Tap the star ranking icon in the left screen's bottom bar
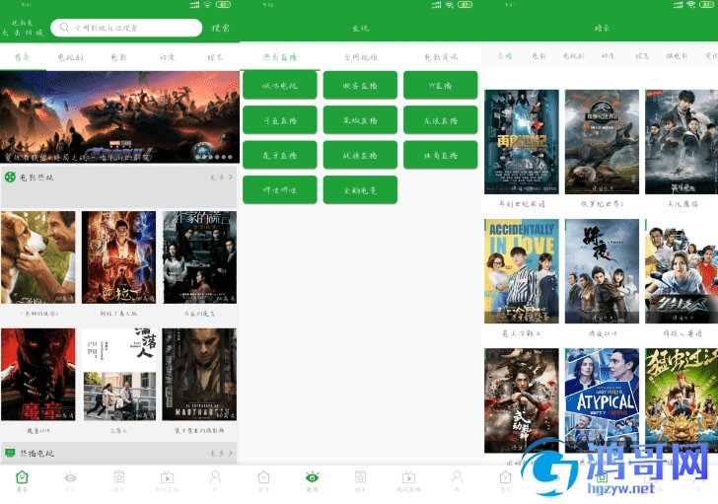 coord(118,477)
